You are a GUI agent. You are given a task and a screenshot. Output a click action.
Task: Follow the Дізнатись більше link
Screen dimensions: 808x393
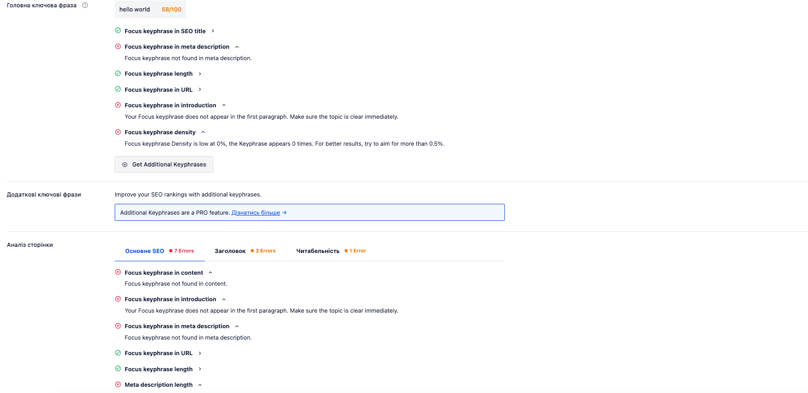[x=259, y=213]
